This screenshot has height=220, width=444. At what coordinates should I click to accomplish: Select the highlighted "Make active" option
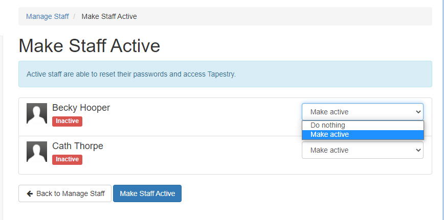[x=330, y=134]
